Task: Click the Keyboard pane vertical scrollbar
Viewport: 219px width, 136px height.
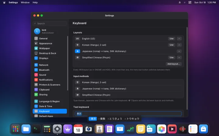Action: pos(187,68)
